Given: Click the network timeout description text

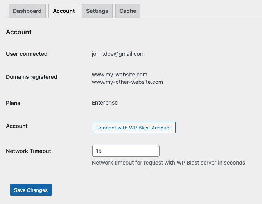Looking at the screenshot, I should tap(169, 163).
